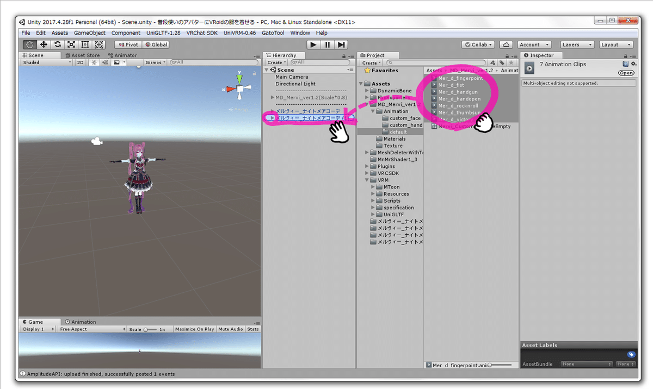Click the cloud services icon

pos(506,45)
